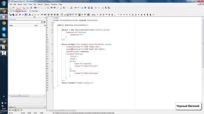Click the New file icon in toolbar
204x114 pixels.
10,8
